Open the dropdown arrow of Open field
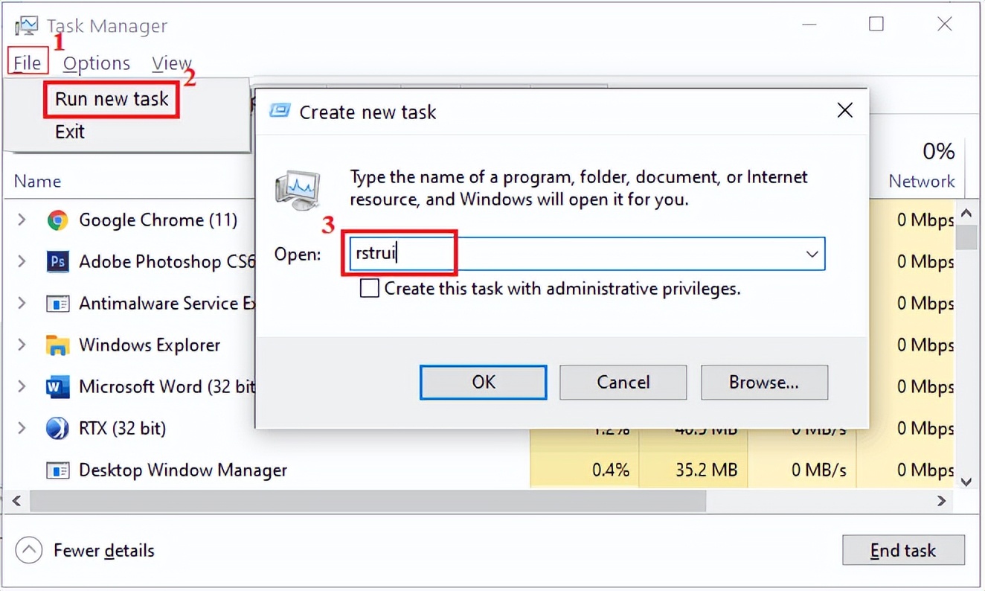 (x=812, y=254)
